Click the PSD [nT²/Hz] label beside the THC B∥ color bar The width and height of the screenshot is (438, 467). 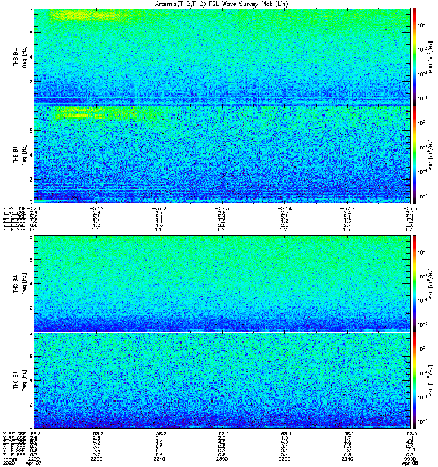point(430,381)
